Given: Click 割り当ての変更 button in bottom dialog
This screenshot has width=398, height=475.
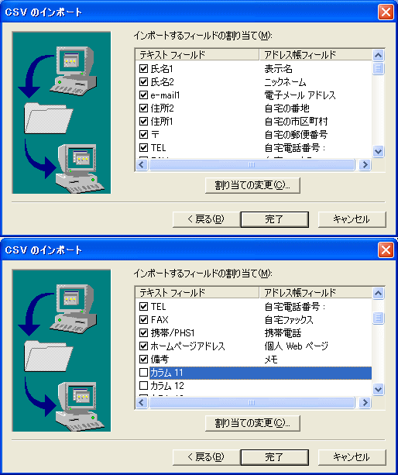Looking at the screenshot, I should pos(252,423).
